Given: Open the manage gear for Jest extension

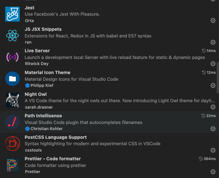Looking at the screenshot, I should pos(213,20).
